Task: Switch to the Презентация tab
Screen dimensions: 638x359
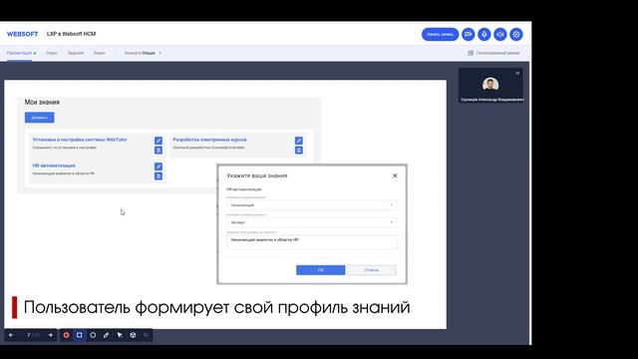Action: point(19,53)
